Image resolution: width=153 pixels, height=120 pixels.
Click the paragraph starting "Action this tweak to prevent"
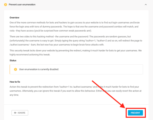pyautogui.click(x=75, y=91)
